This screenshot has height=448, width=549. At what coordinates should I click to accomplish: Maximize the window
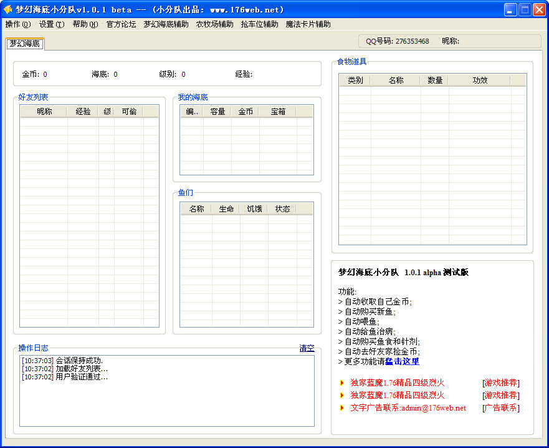[525, 9]
